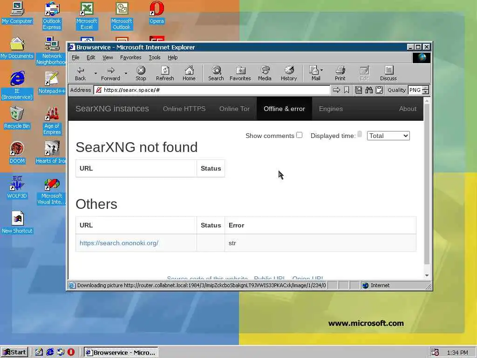
Task: Enable the Show comments checkbox
Action: [x=300, y=135]
